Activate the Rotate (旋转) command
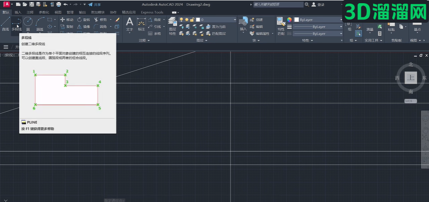 [x=83, y=20]
